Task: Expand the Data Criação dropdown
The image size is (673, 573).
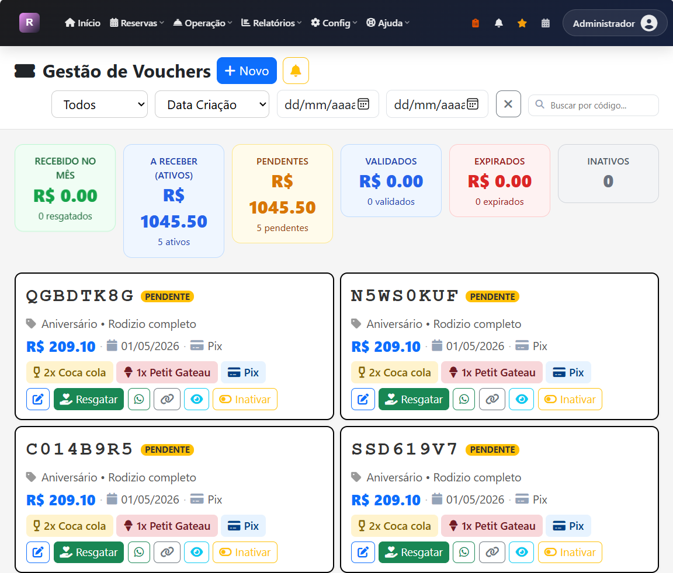Action: (211, 104)
